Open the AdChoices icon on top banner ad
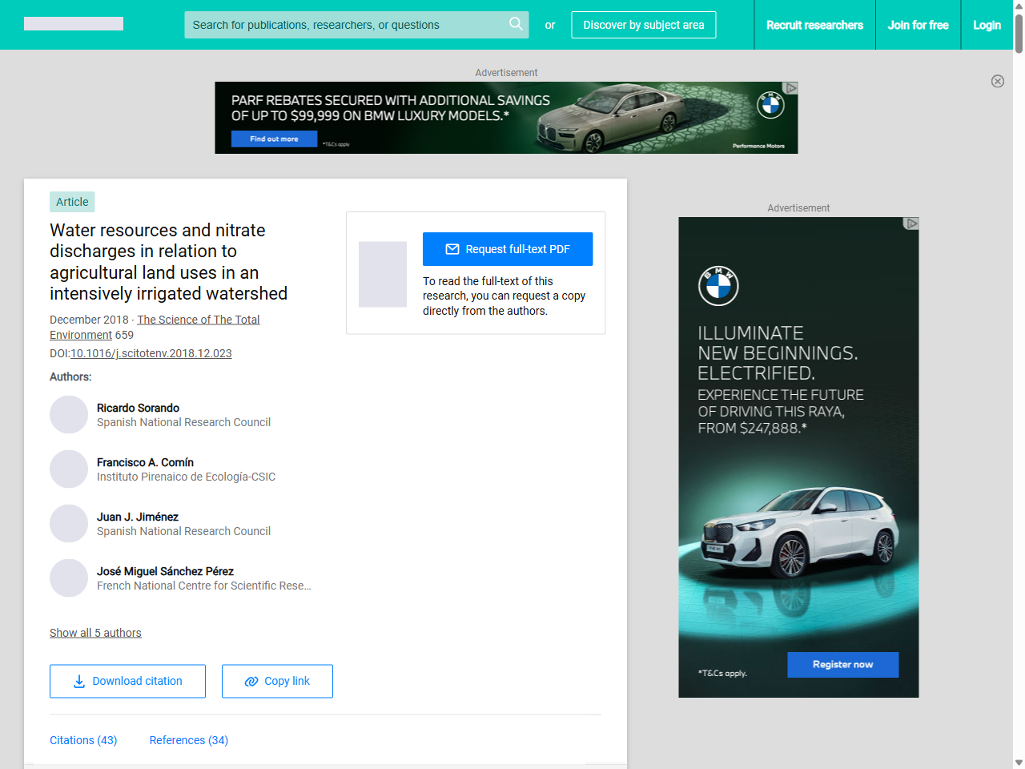The image size is (1025, 769). click(791, 88)
